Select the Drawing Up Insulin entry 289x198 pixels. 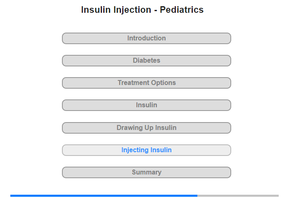click(146, 128)
